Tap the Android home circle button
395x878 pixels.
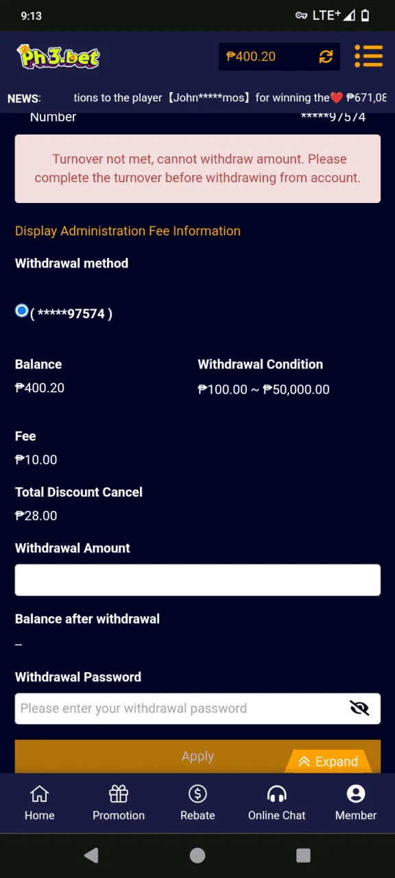[197, 855]
